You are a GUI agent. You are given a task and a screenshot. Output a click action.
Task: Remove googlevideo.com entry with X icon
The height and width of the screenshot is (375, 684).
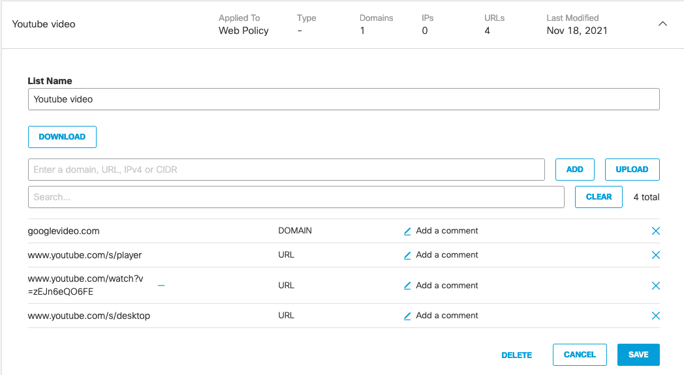pyautogui.click(x=655, y=231)
